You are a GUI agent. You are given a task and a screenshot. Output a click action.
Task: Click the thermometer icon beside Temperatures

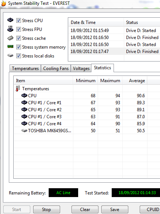[x=18, y=88]
